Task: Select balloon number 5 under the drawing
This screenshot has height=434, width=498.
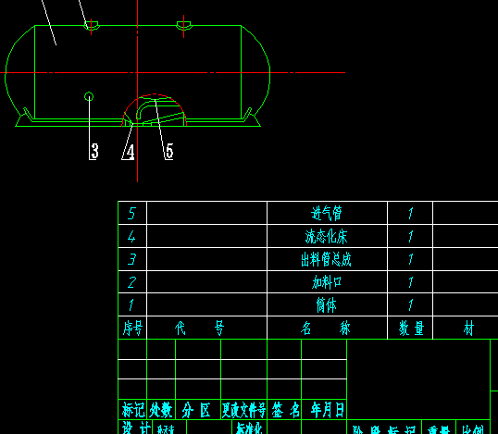Action: pos(169,151)
